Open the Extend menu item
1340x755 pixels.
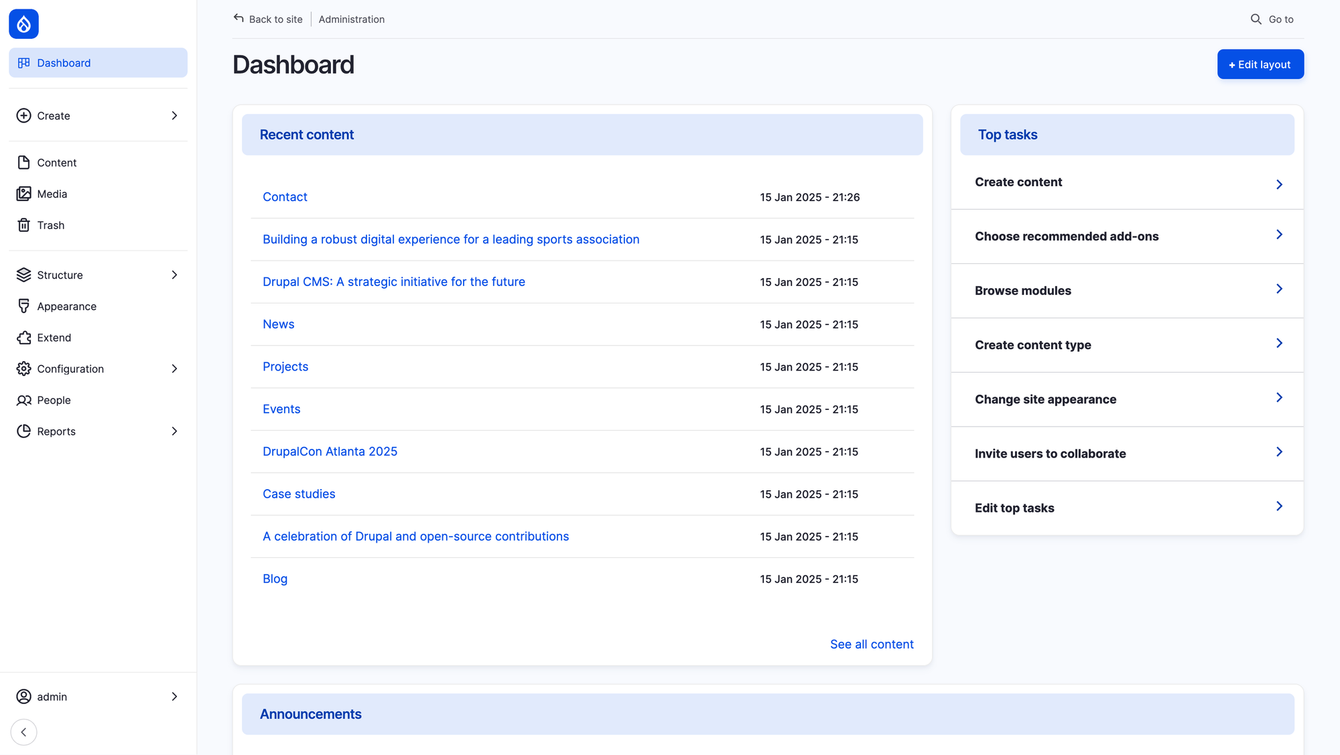(x=98, y=338)
